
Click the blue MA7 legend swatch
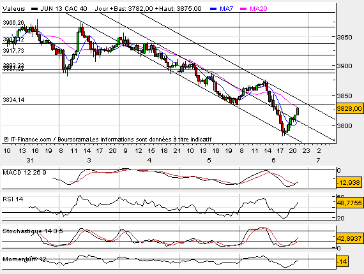click(213, 9)
